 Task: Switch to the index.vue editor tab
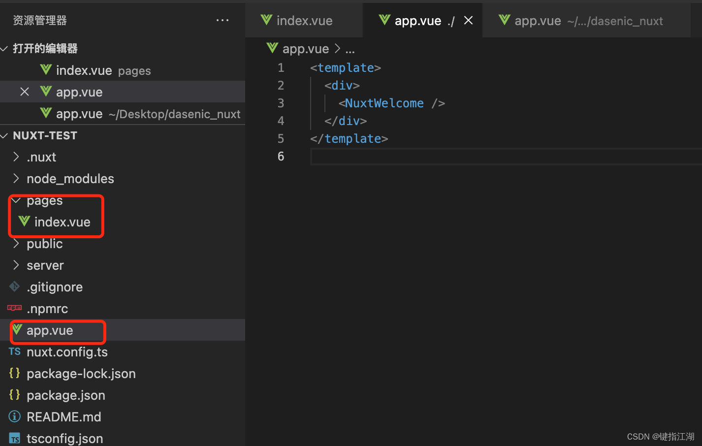(304, 20)
